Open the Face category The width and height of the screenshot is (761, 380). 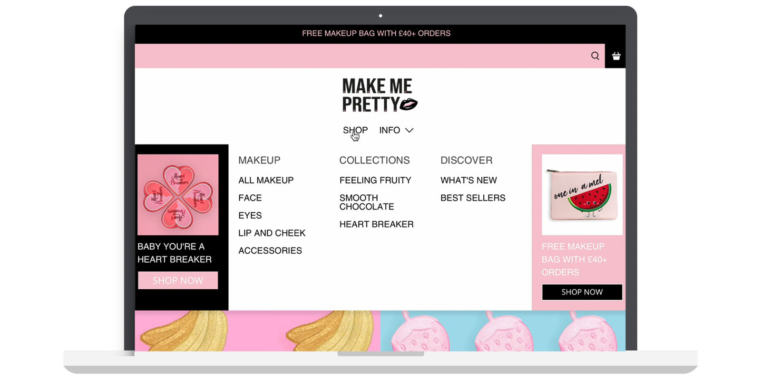(250, 198)
